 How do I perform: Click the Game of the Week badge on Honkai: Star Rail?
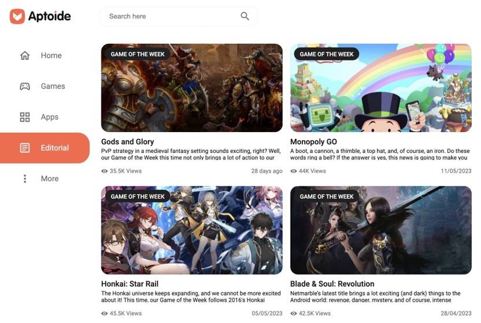(138, 196)
